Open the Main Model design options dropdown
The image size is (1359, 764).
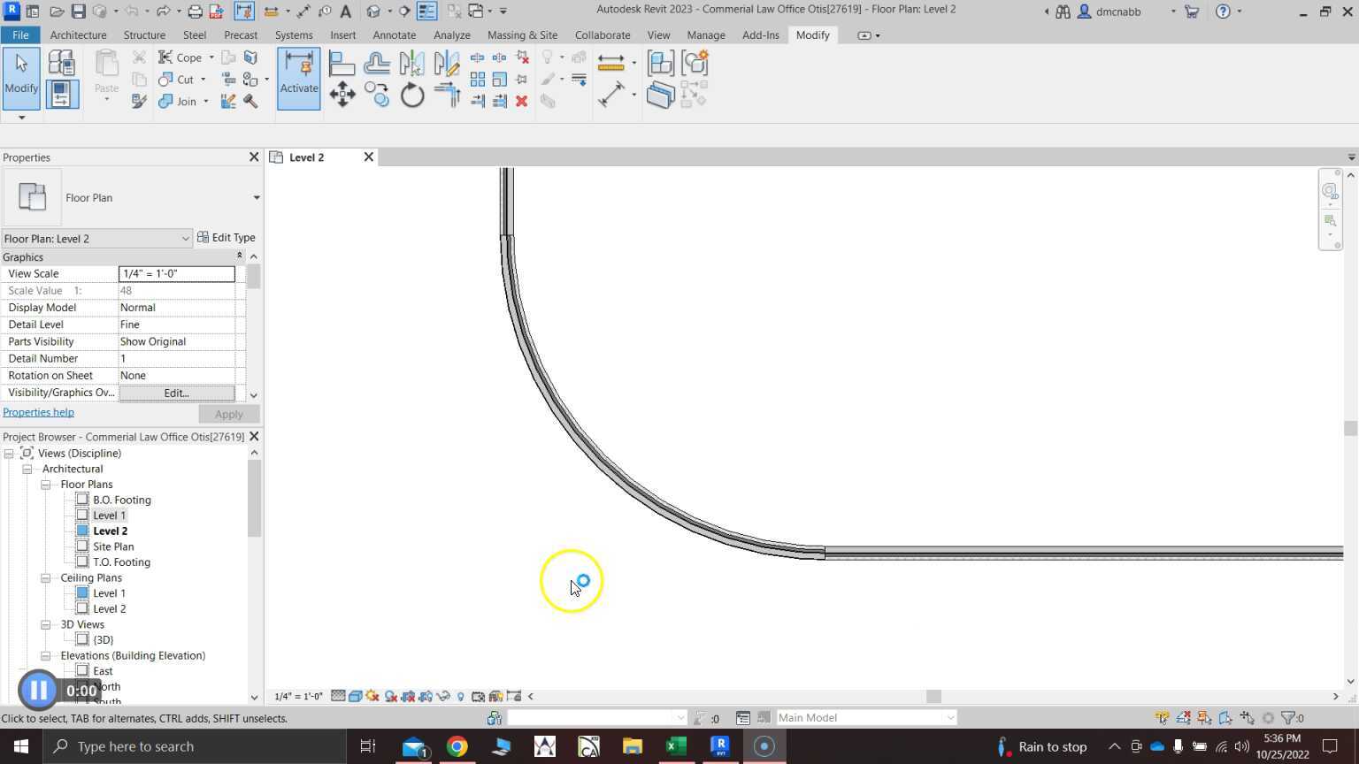[x=950, y=718]
